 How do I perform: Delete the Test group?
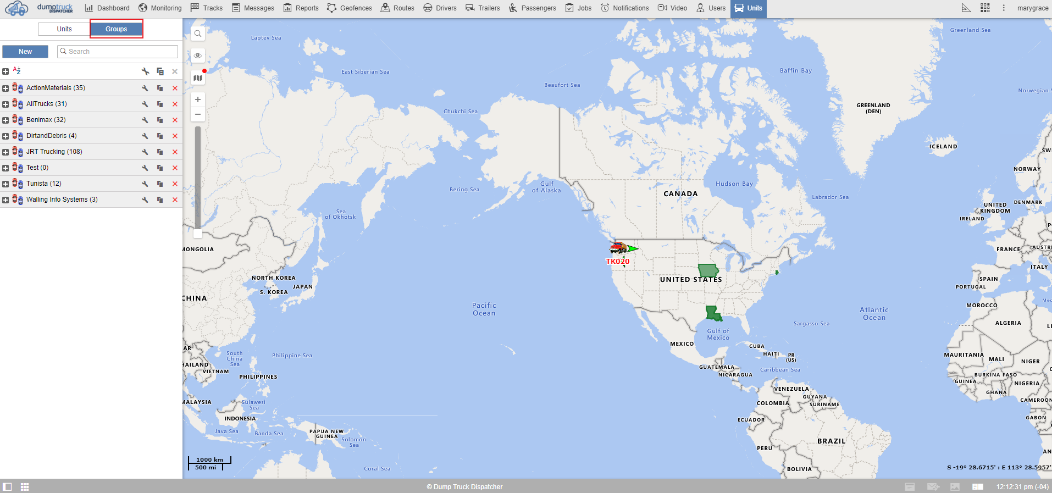click(175, 168)
